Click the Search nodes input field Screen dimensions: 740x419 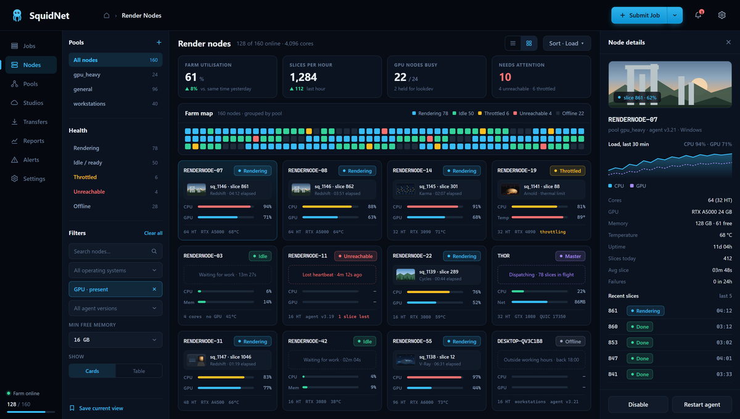pyautogui.click(x=115, y=252)
